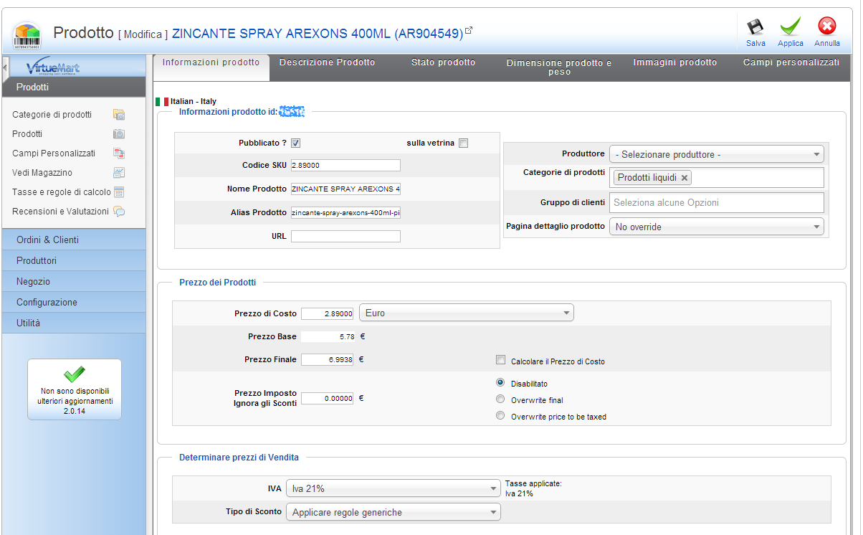Expand the Negozio sidebar section
This screenshot has height=535, width=863.
tap(73, 281)
